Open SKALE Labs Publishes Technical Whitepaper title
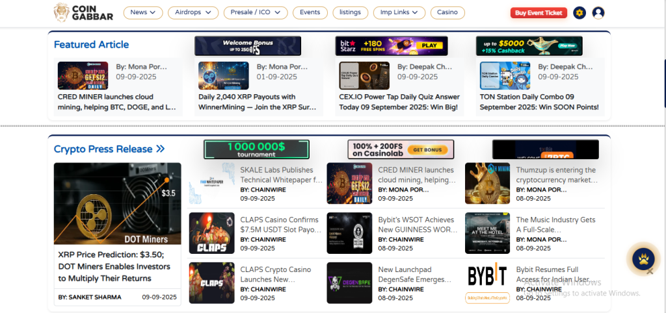 (281, 175)
